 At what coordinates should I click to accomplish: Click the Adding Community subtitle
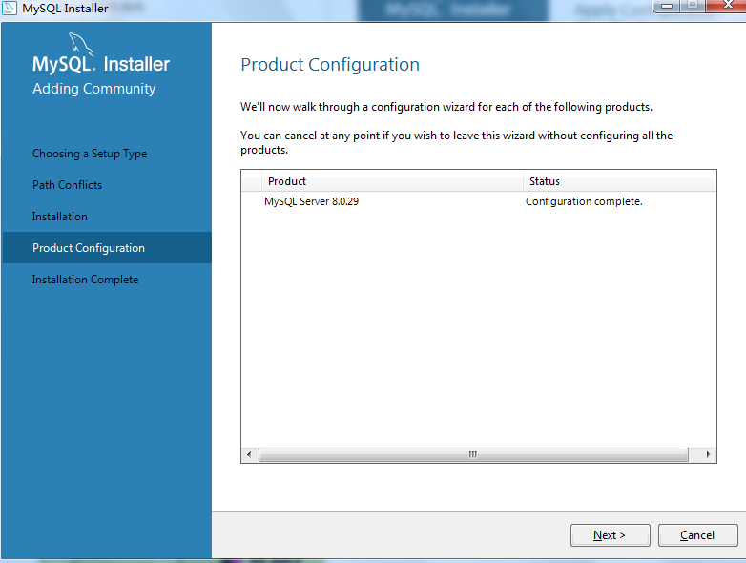94,89
